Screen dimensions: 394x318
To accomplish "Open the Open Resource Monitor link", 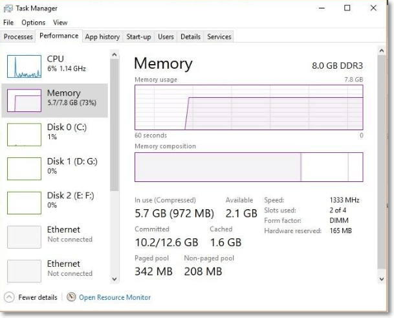I will click(x=115, y=297).
